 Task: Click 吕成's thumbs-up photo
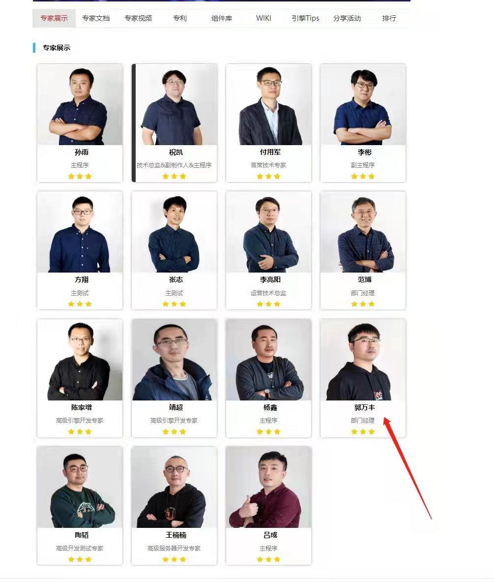[268, 487]
